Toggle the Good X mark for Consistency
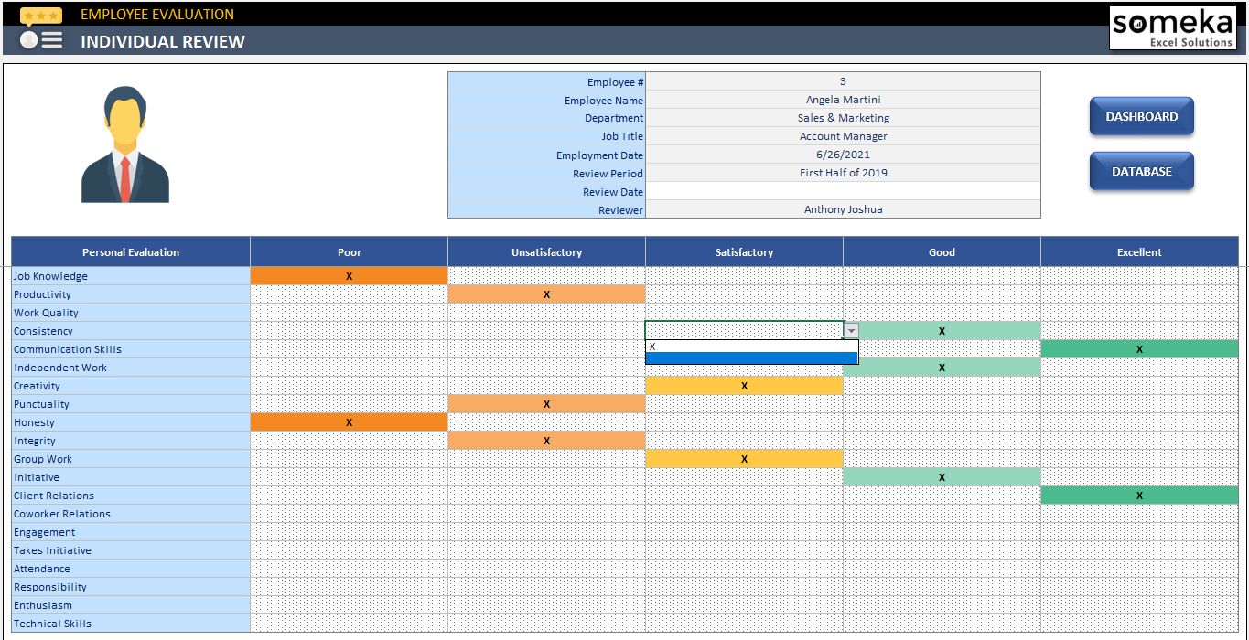This screenshot has height=640, width=1249. [x=942, y=330]
